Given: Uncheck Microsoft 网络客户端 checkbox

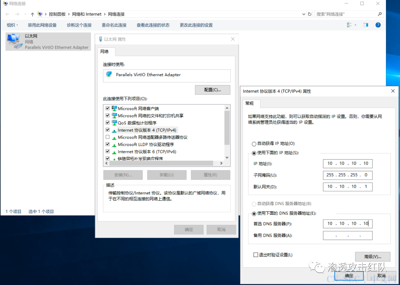Looking at the screenshot, I should click(107, 108).
